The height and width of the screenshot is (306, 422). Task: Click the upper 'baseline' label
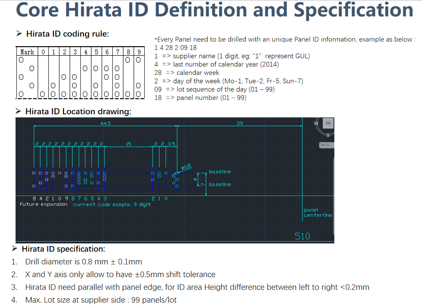click(x=220, y=171)
